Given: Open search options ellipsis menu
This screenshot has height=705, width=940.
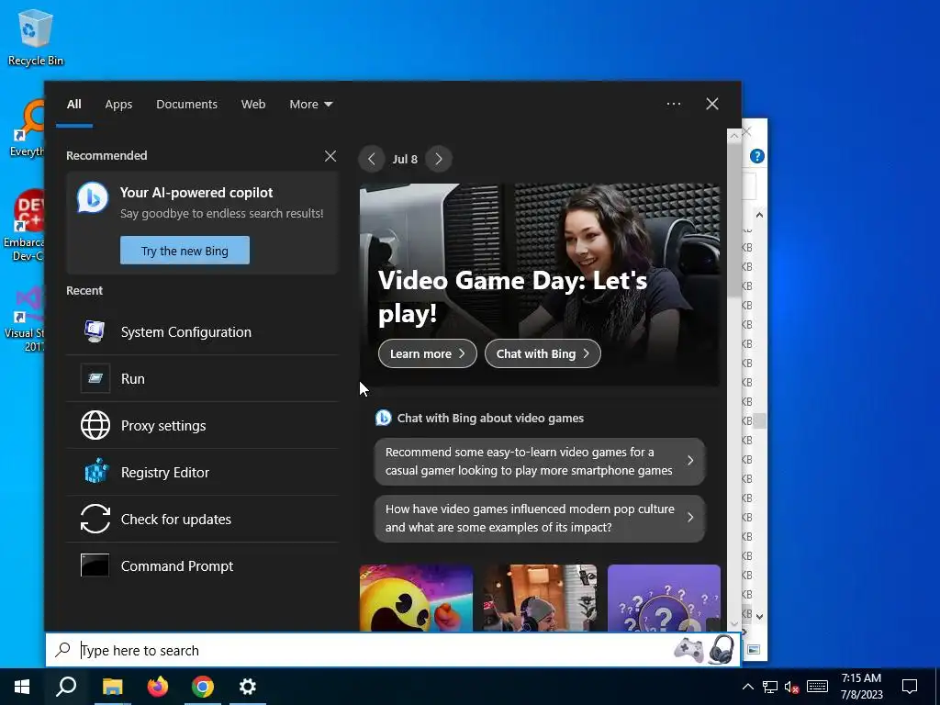Looking at the screenshot, I should 674,104.
